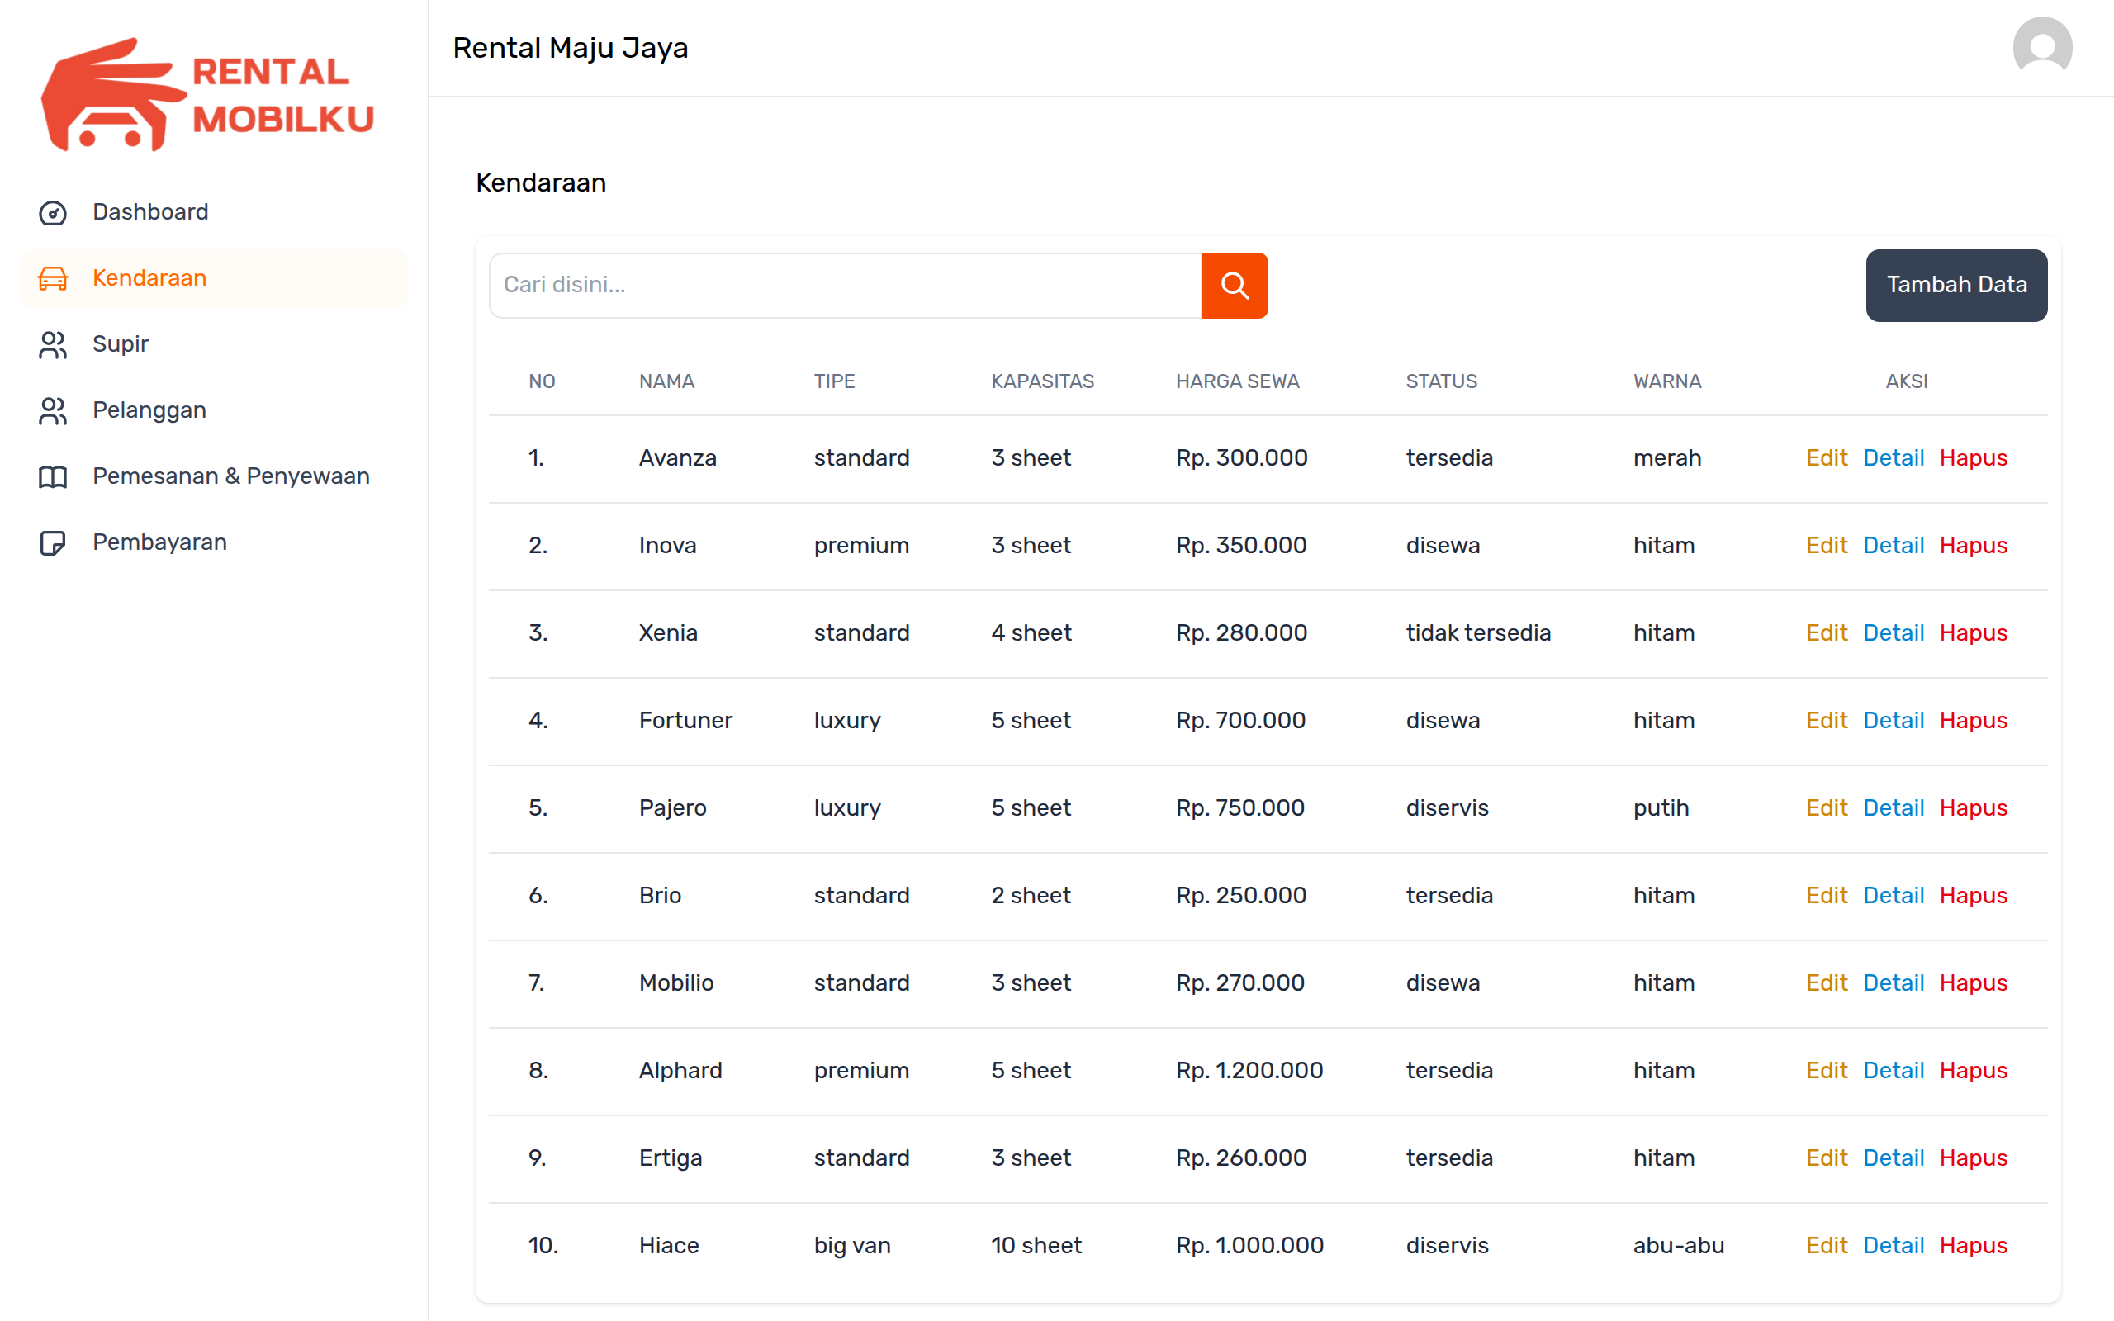Image resolution: width=2114 pixels, height=1321 pixels.
Task: Open the Pelanggan menu item
Action: click(x=149, y=410)
